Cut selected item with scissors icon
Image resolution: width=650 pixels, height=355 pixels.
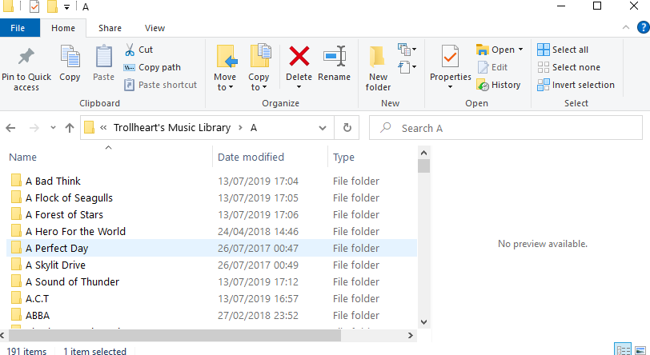point(130,50)
